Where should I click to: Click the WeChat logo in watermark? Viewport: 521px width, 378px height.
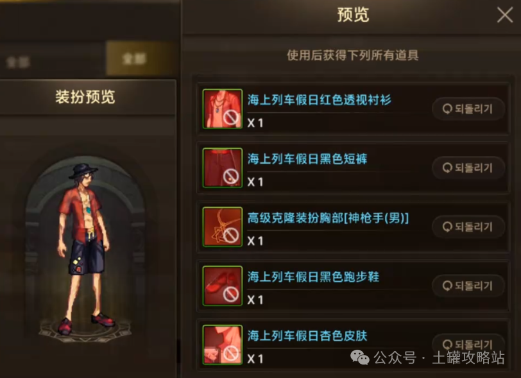pyautogui.click(x=359, y=357)
